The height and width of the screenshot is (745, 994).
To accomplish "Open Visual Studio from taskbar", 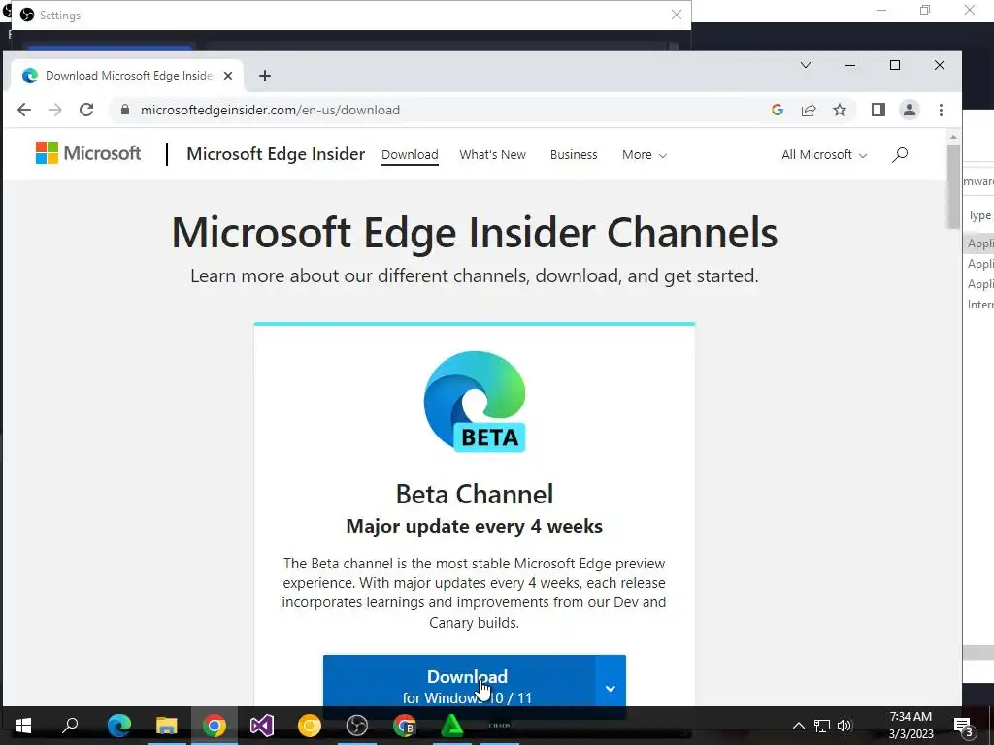I will [x=262, y=726].
